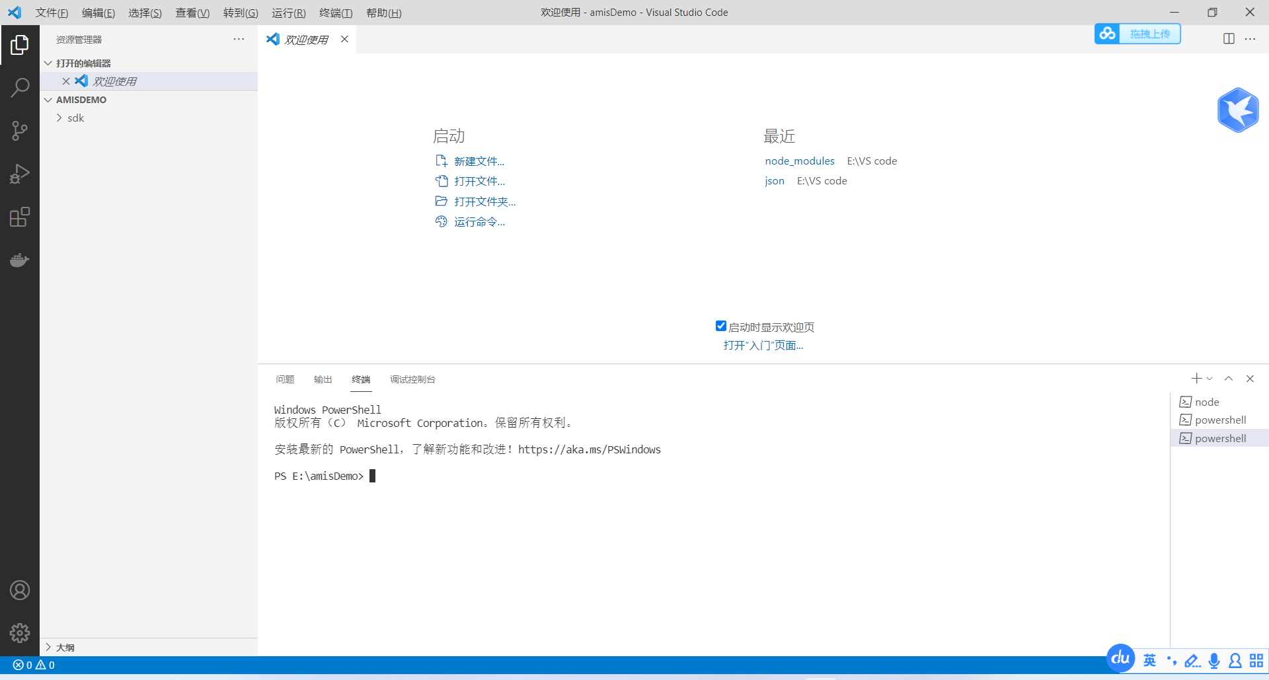This screenshot has height=680, width=1269.
Task: Select the node terminal instance
Action: coord(1219,402)
